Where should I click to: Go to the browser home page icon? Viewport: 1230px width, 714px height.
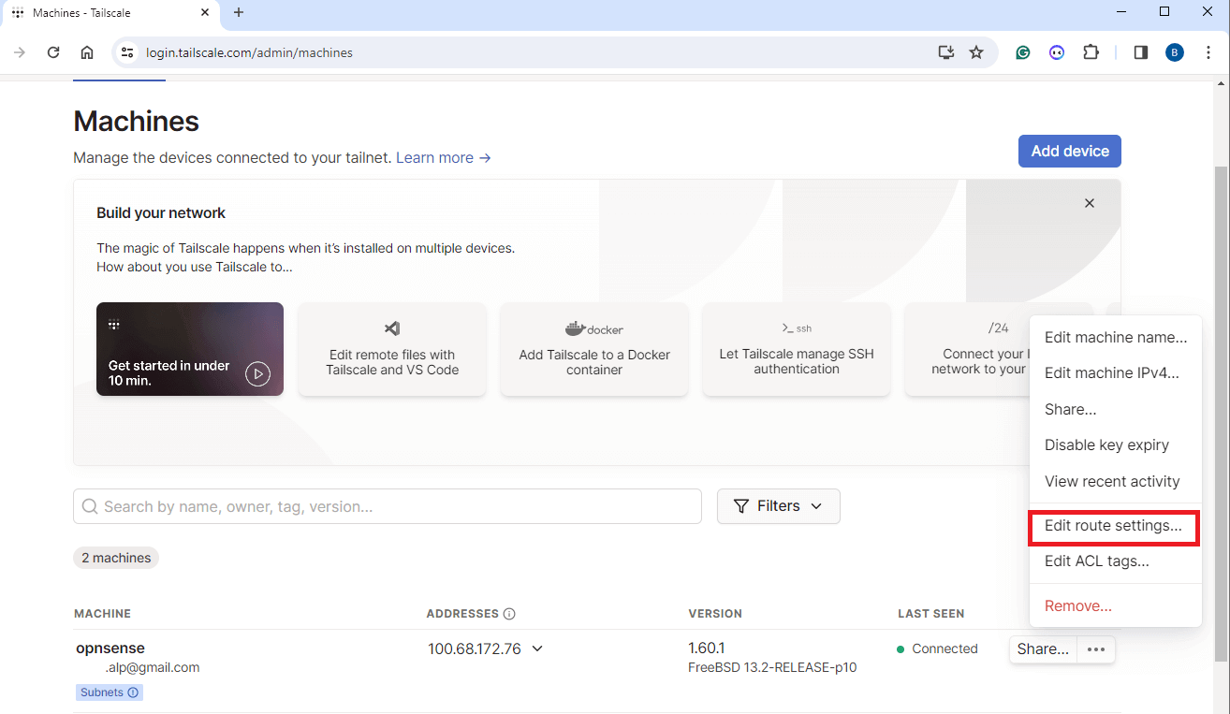(x=87, y=52)
